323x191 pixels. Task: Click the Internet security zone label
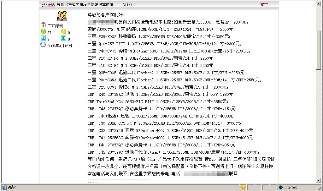click(291, 187)
